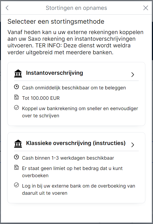Select the Klassieke overschrijving (instructies) heading
This screenshot has width=153, height=224.
[76, 143]
